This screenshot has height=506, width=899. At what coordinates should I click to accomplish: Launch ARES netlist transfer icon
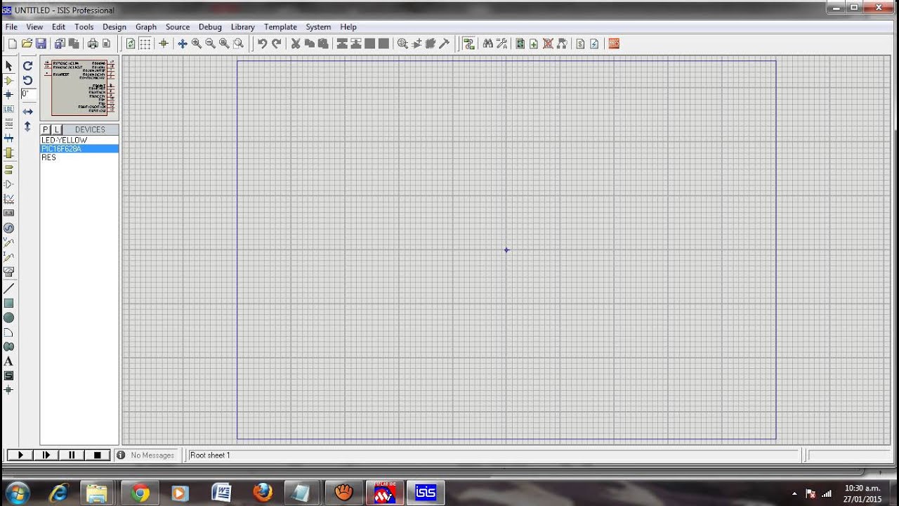614,44
